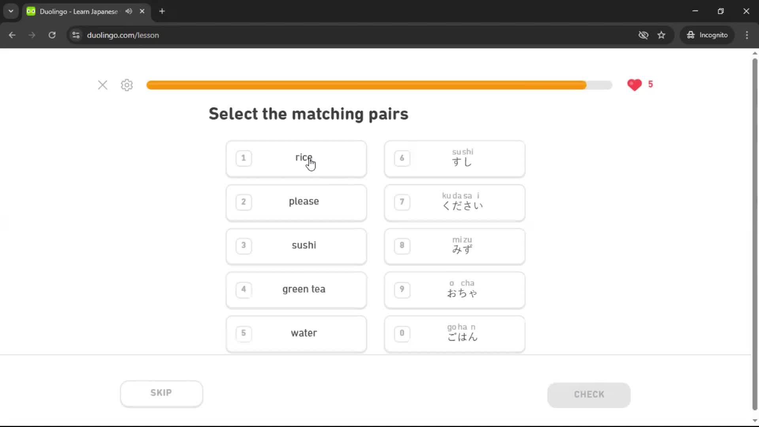Reload the Duolingo lesson page
759x427 pixels.
pyautogui.click(x=52, y=35)
